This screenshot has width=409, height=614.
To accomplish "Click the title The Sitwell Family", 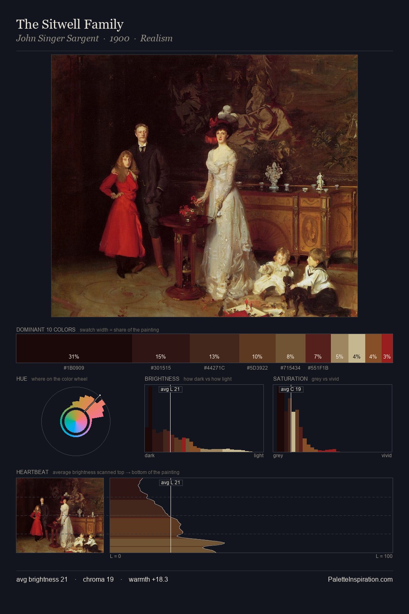I will [70, 25].
